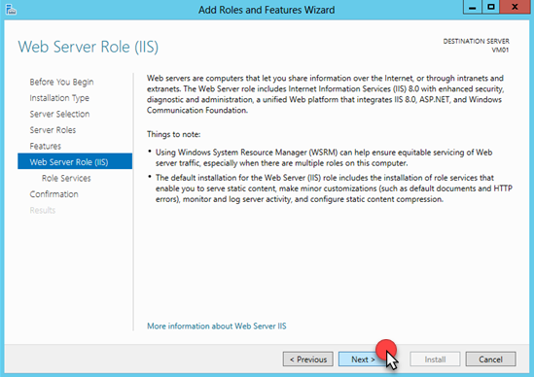The width and height of the screenshot is (534, 377).
Task: Click the Web Server Role (IIS) page heading
Action: point(89,47)
